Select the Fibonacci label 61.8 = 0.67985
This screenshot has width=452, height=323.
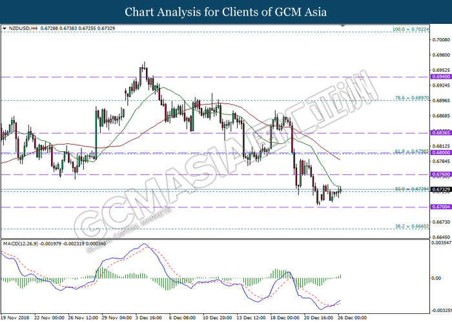(412, 151)
